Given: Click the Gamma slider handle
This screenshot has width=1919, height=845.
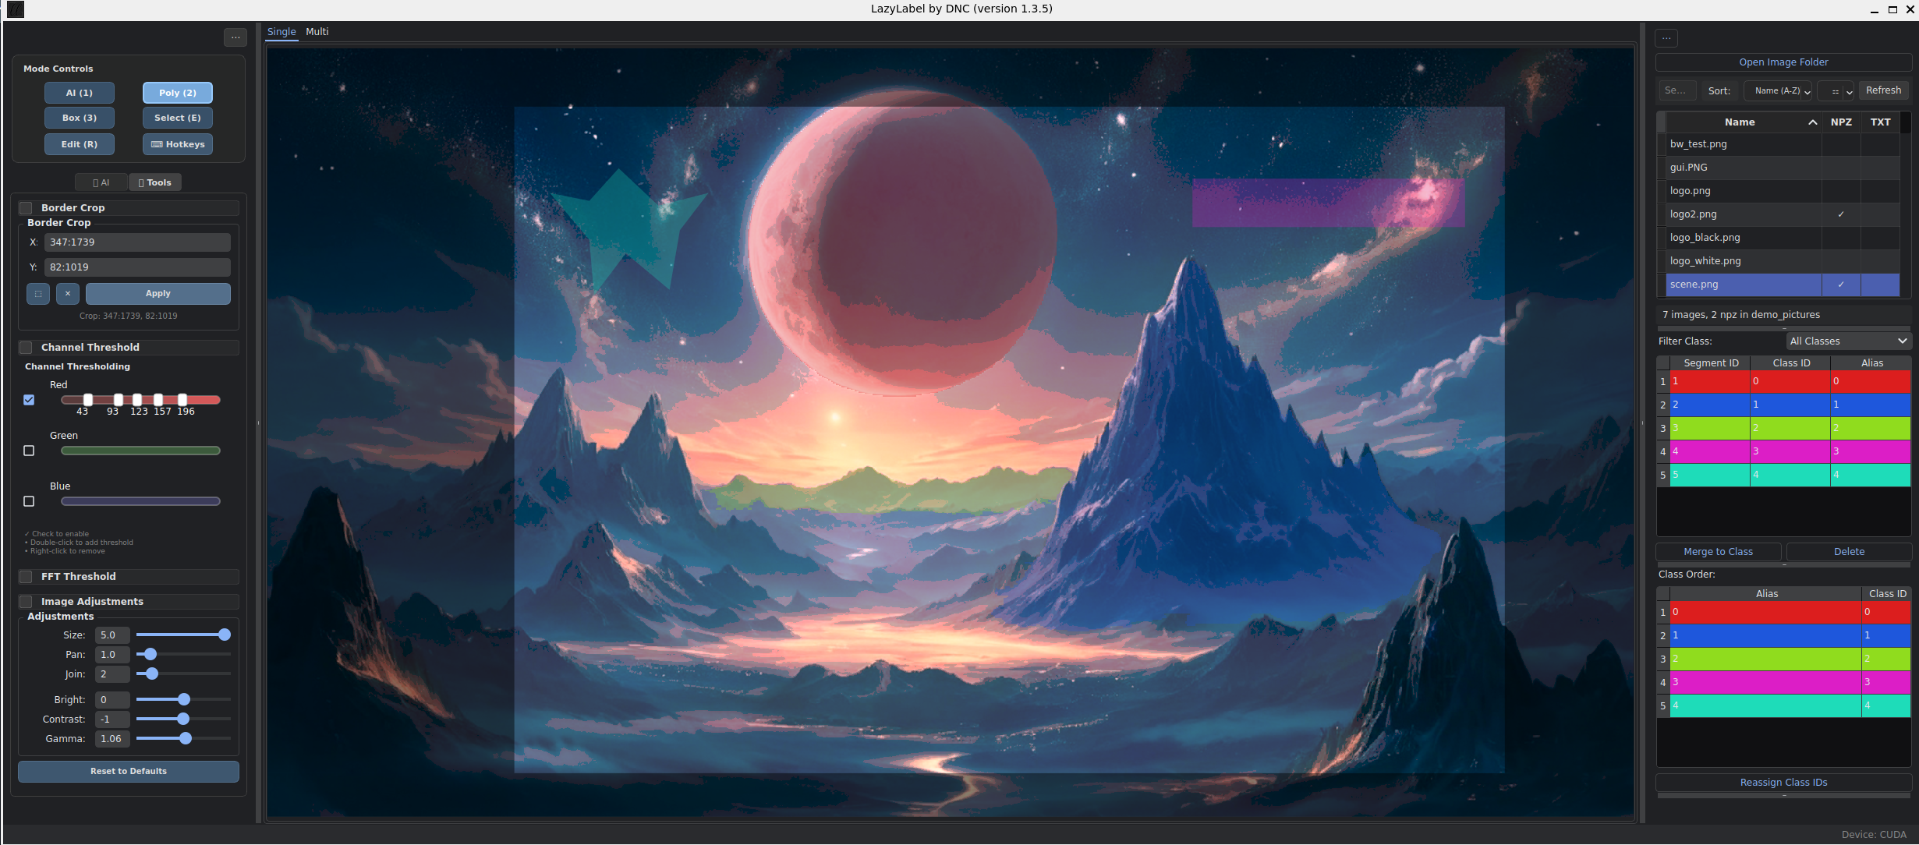Looking at the screenshot, I should (x=186, y=738).
